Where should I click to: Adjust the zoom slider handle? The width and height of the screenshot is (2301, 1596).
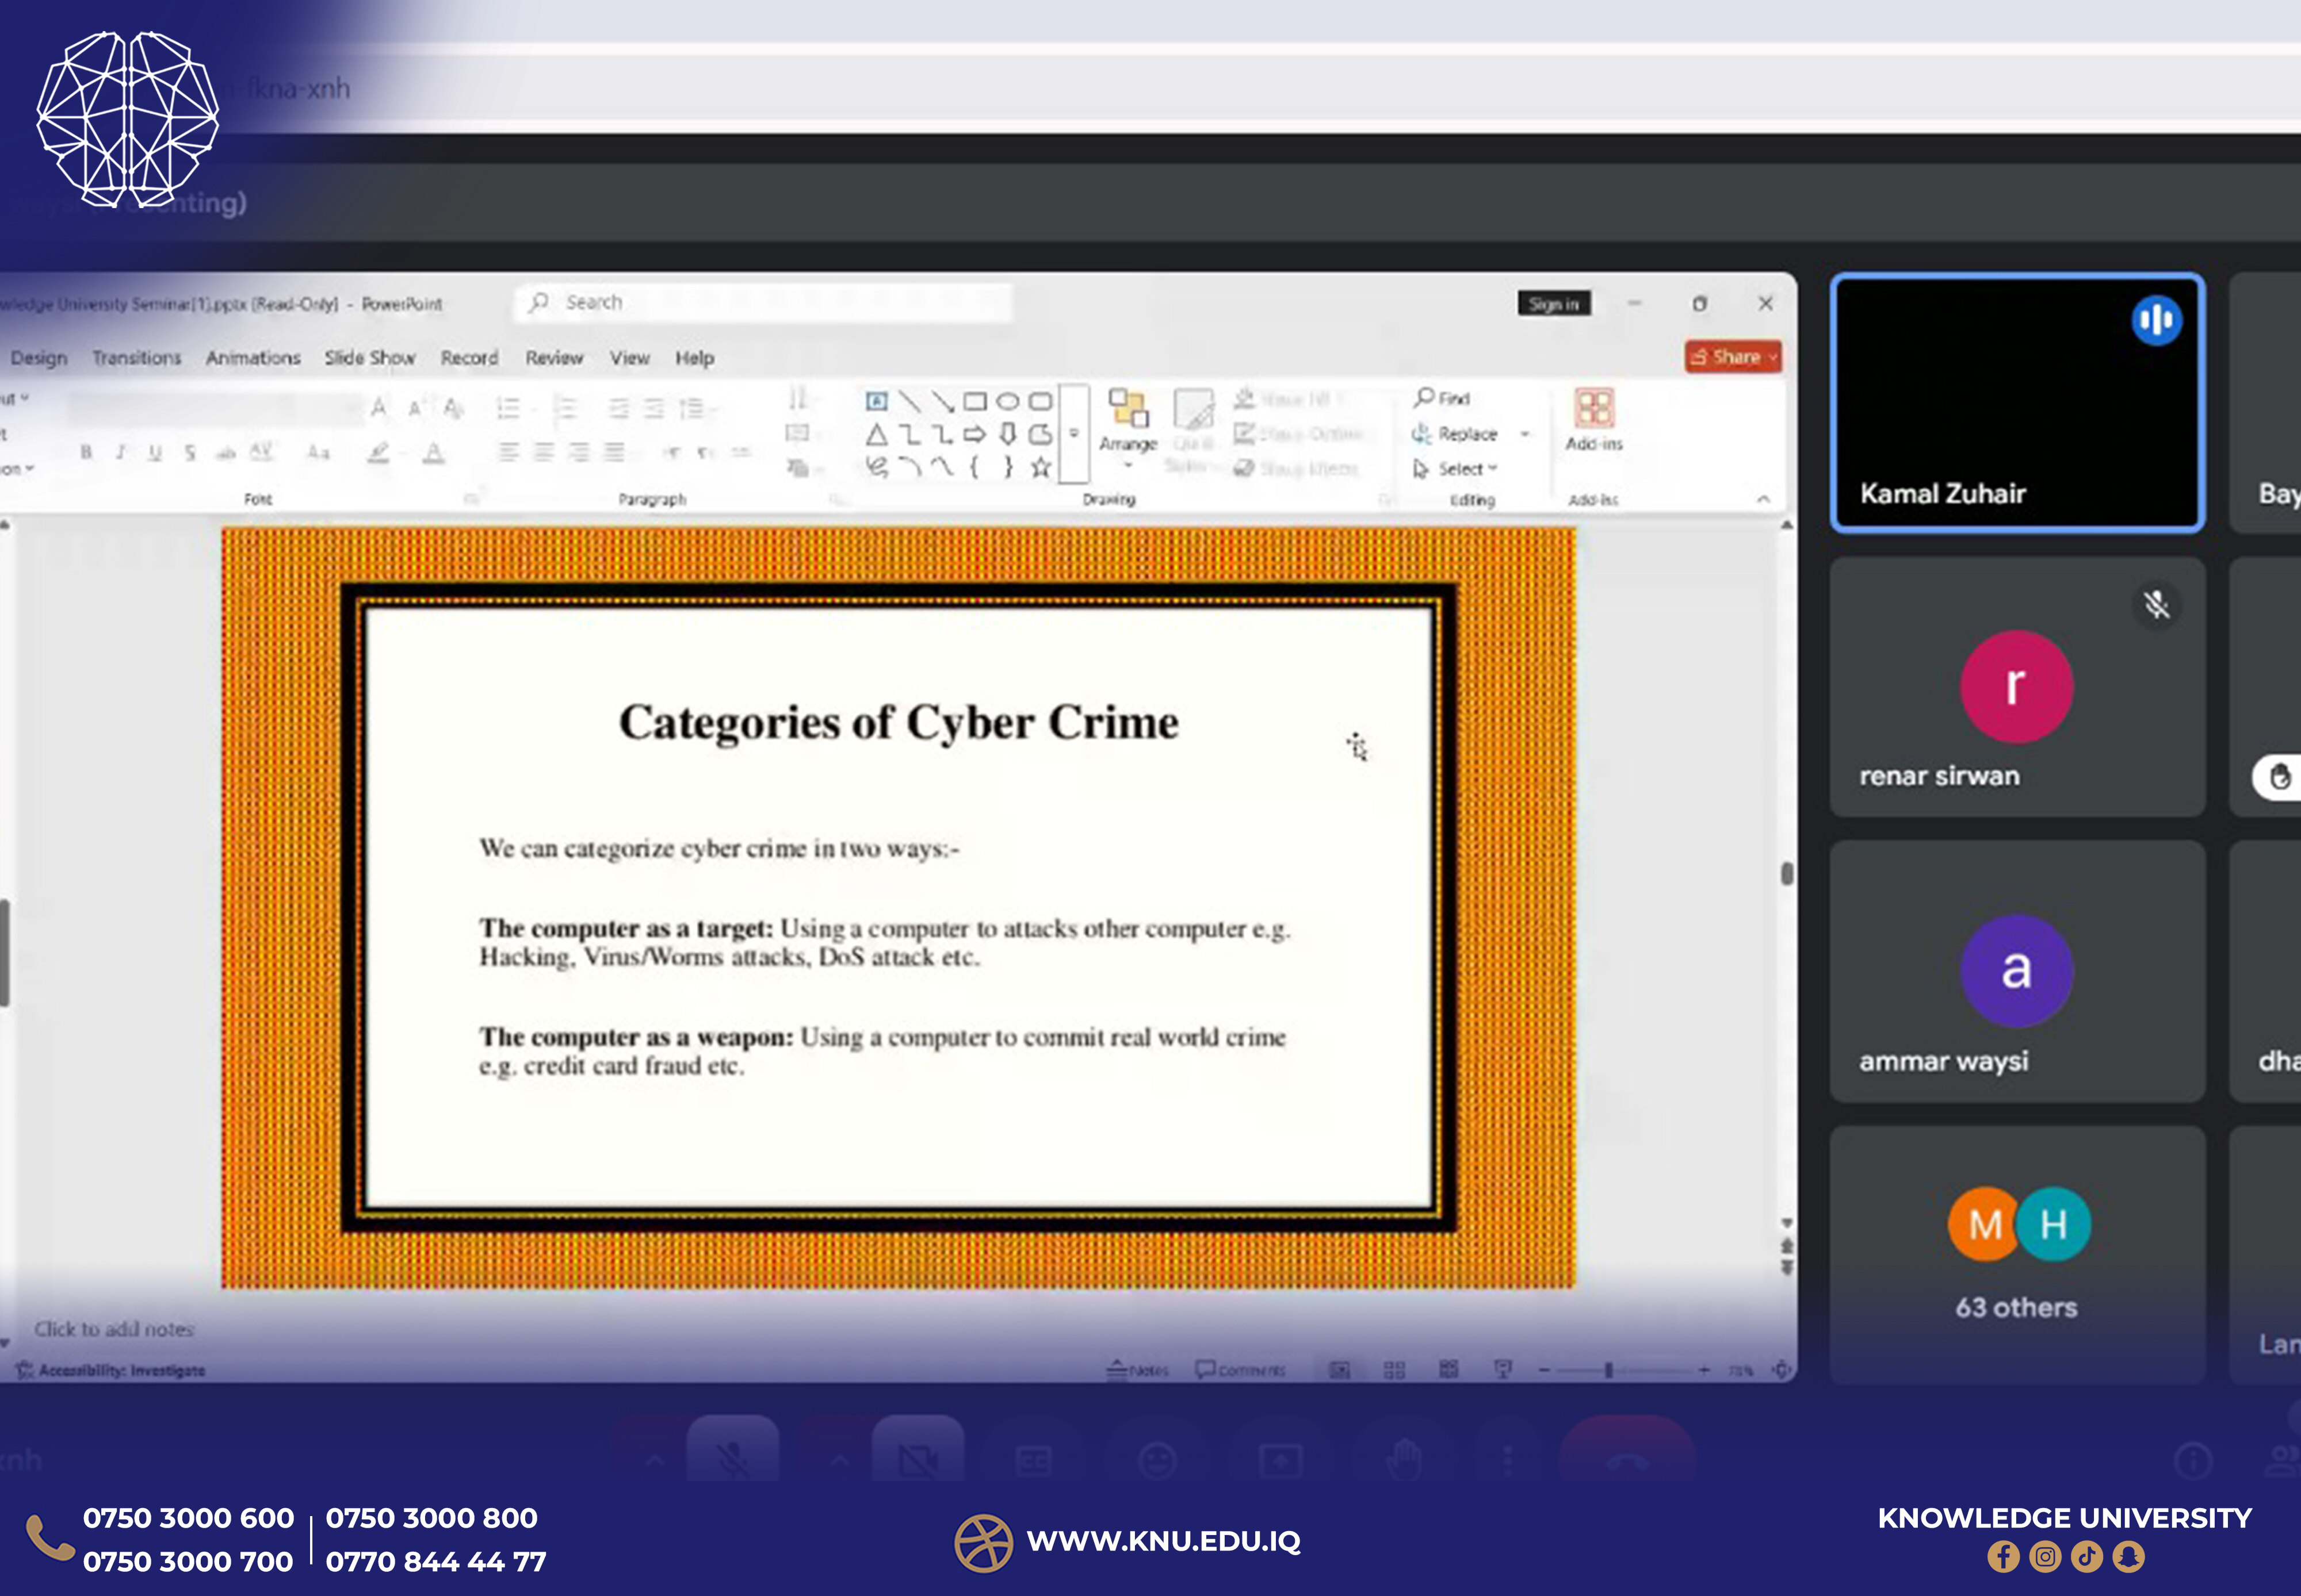point(1609,1370)
